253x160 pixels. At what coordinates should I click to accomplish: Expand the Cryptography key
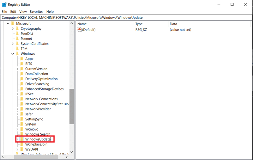pyautogui.click(x=13, y=28)
